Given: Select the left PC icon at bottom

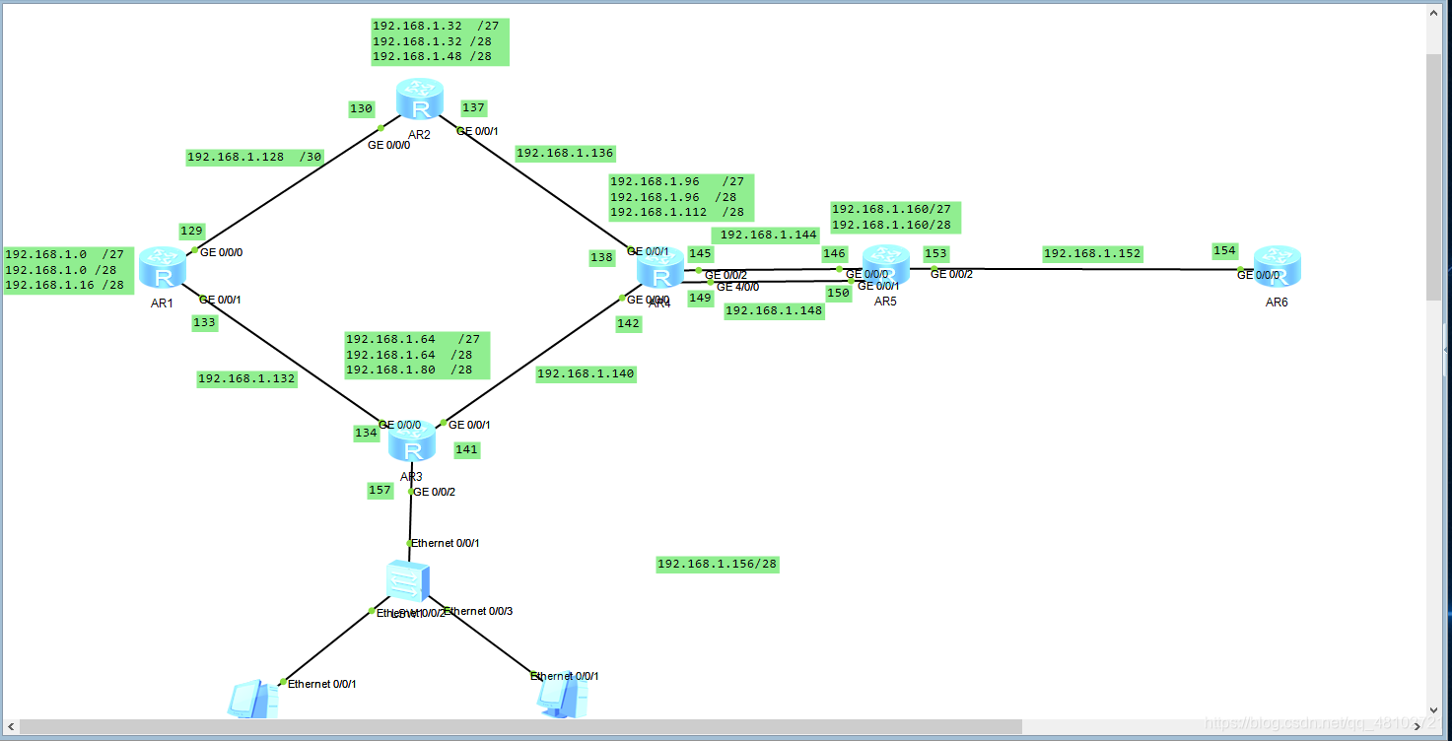Looking at the screenshot, I should tap(252, 699).
